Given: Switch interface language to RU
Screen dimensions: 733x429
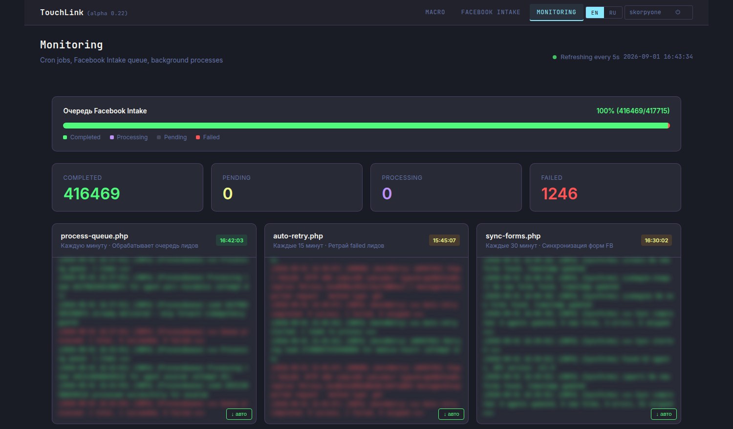Looking at the screenshot, I should pos(613,13).
